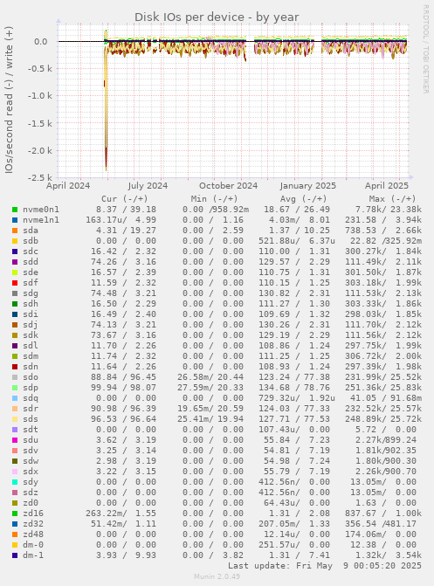Click the 'sdi' device label
Viewport: 434px width, 586px height.
(31, 314)
